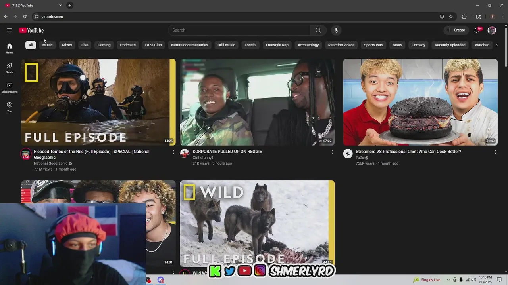
Task: Go to the Girlhefunny1 channel name link
Action: tap(203, 158)
